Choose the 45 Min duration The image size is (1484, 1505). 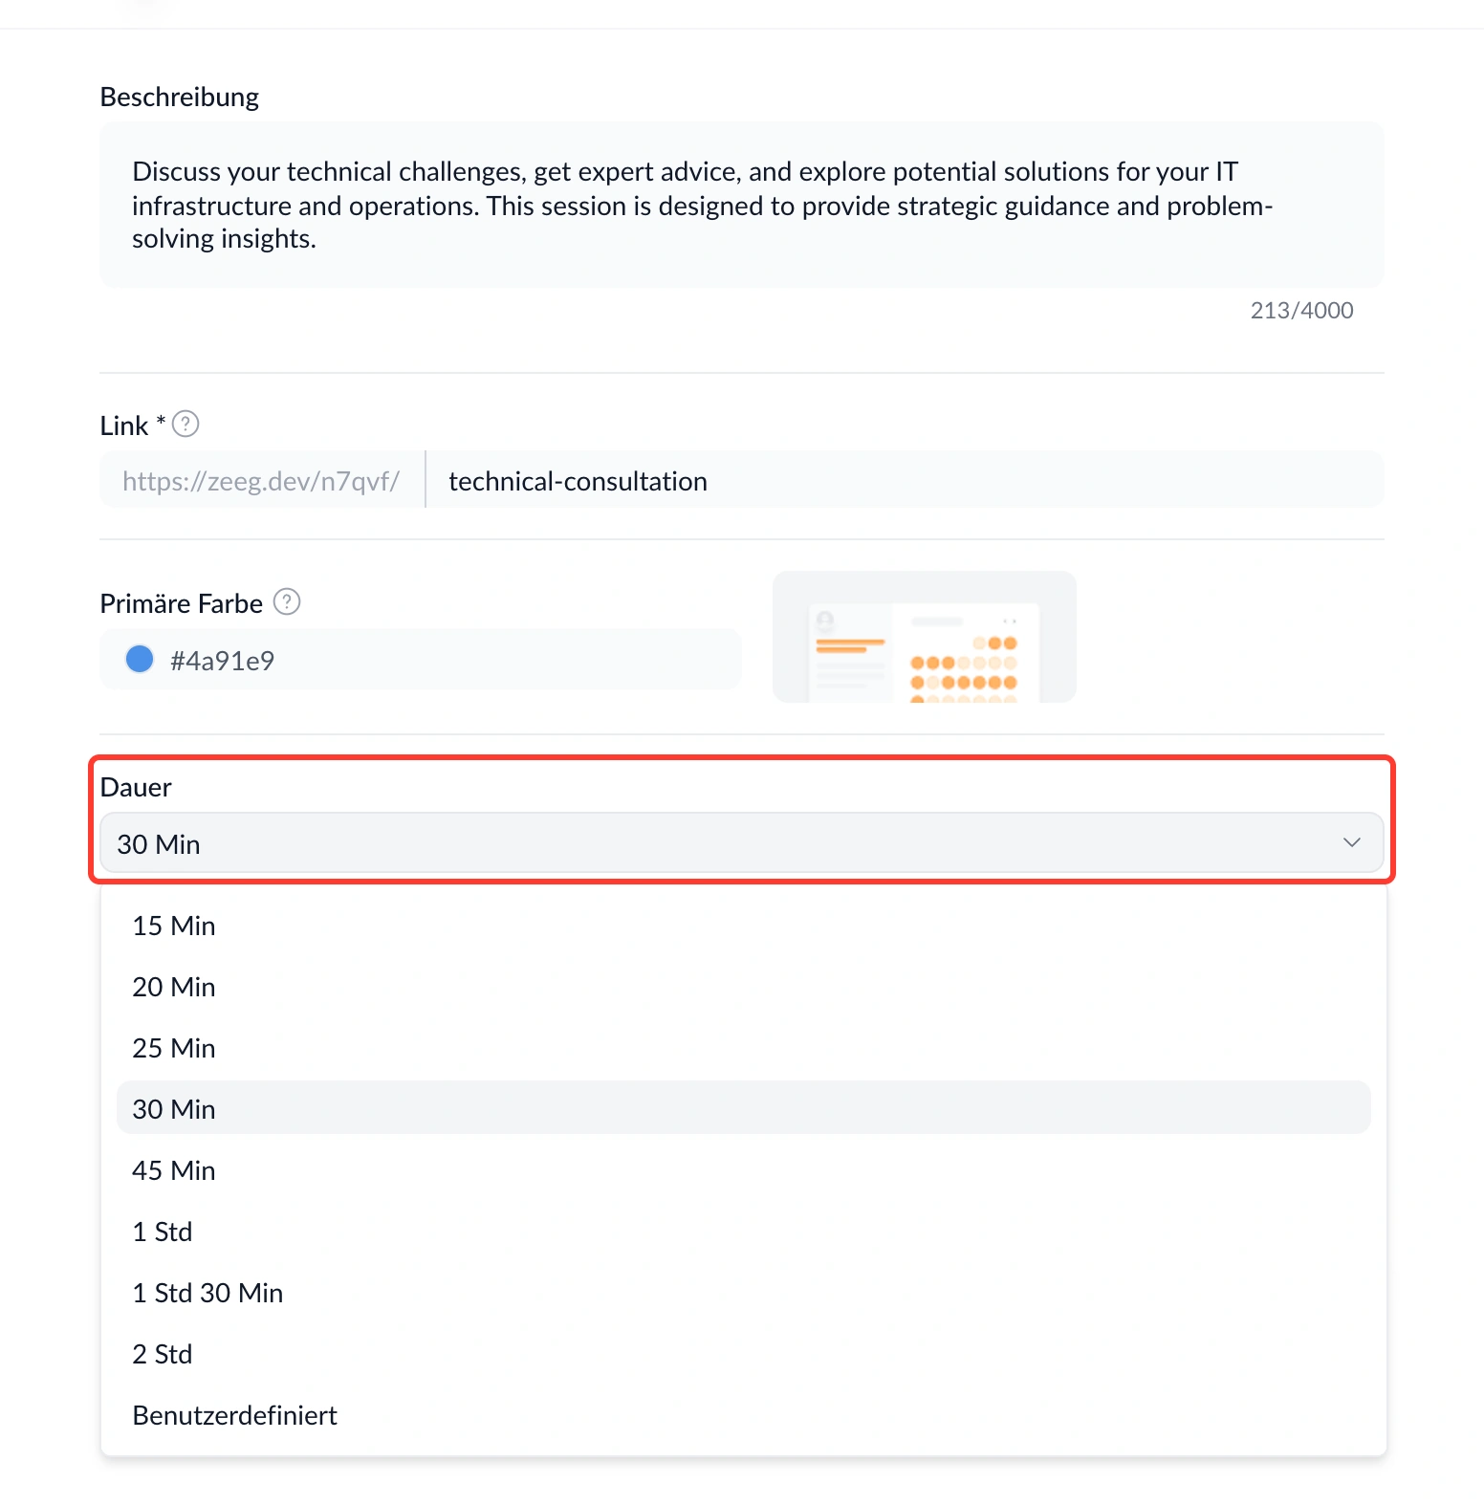point(743,1170)
